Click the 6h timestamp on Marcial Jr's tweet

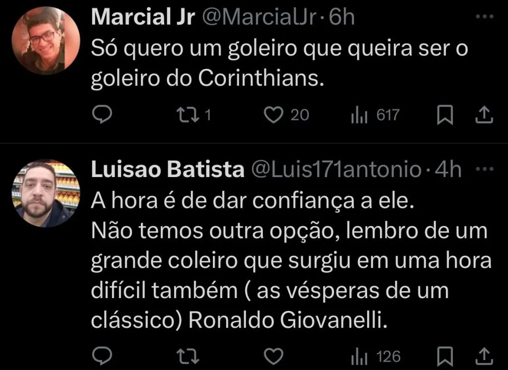[342, 16]
